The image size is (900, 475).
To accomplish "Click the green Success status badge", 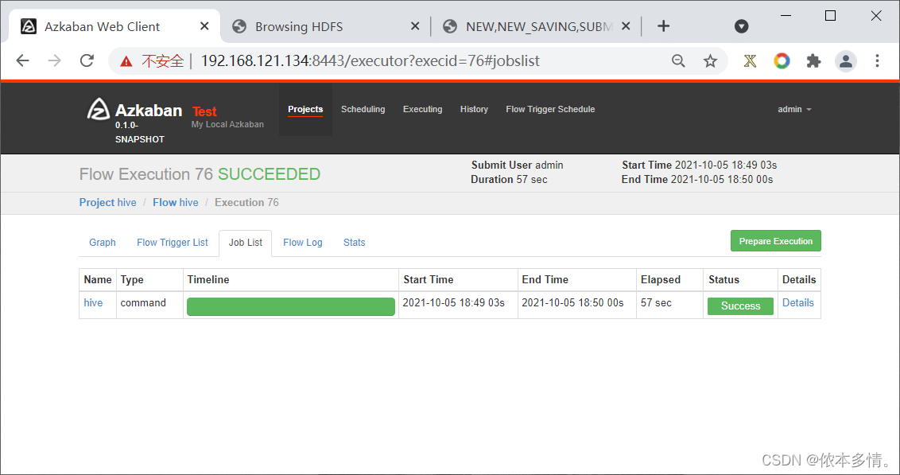I will (740, 306).
